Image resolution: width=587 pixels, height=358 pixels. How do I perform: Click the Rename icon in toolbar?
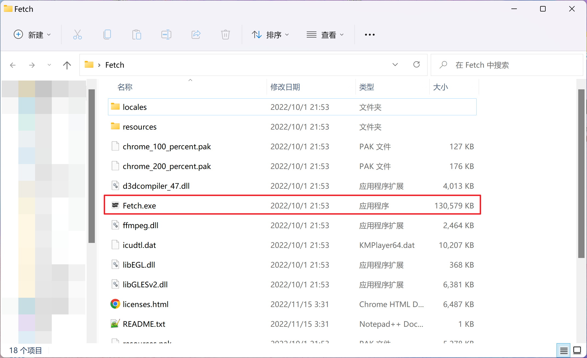coord(166,35)
